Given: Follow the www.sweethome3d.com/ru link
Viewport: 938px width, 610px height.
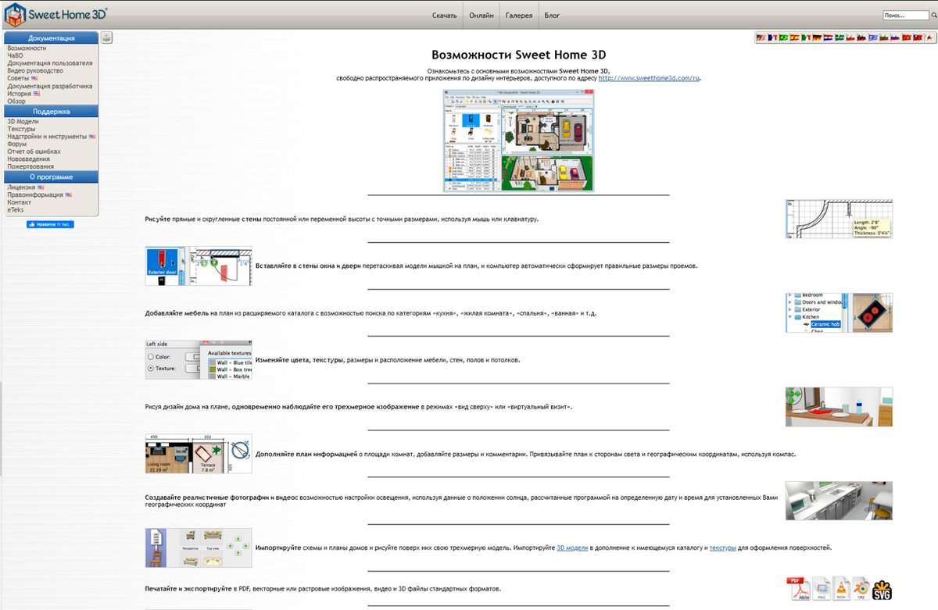Looking at the screenshot, I should (x=650, y=78).
